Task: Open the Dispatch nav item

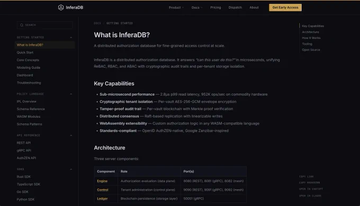Action: (235, 7)
